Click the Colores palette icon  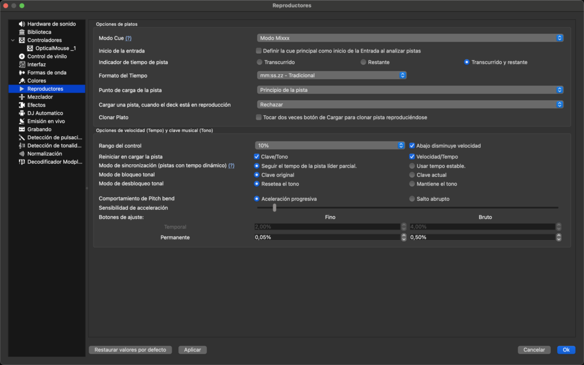tap(22, 81)
